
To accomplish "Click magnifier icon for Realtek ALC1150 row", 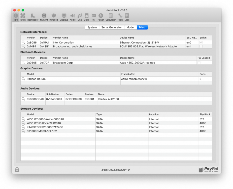I will coord(23,99).
